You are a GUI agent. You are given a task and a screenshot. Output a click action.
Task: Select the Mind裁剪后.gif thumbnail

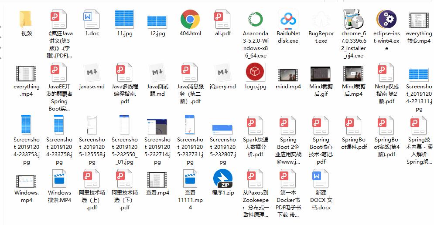[321, 74]
